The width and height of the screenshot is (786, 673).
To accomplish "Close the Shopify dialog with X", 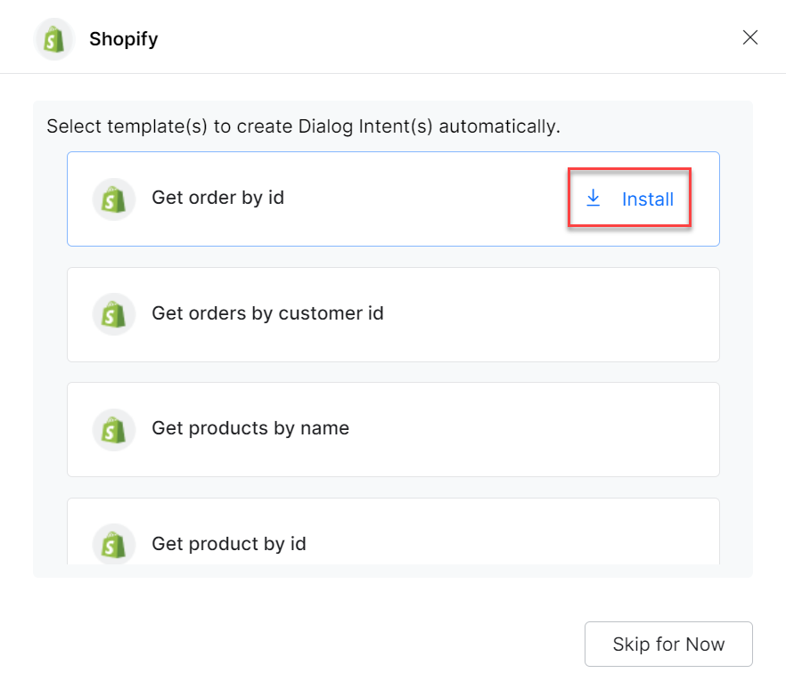I will pyautogui.click(x=750, y=37).
